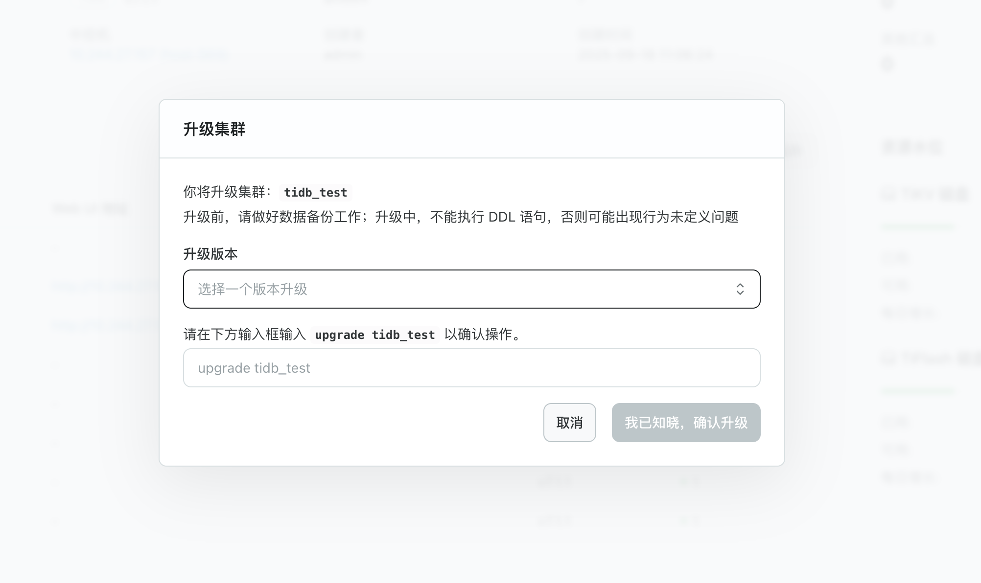This screenshot has height=583, width=981.
Task: Click the DDL backup warning sentence
Action: coord(460,217)
